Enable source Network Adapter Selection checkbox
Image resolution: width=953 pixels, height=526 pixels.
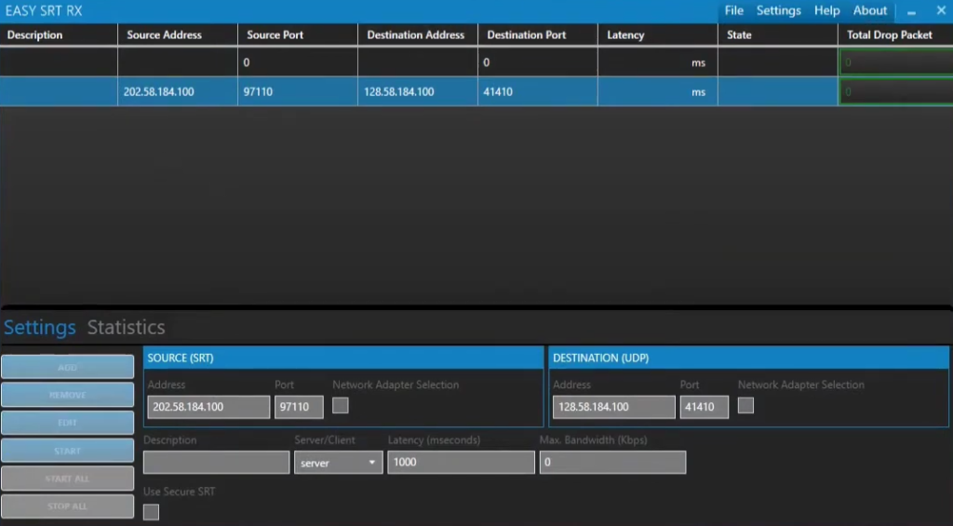pyautogui.click(x=341, y=406)
